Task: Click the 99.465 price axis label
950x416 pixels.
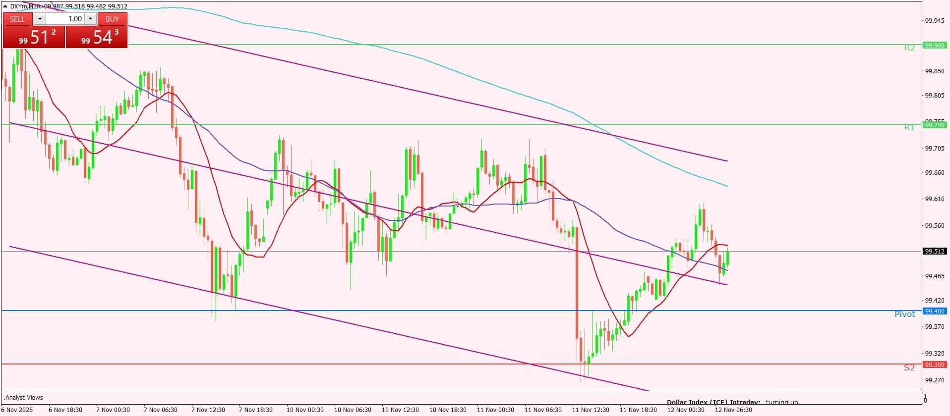Action: coord(935,276)
